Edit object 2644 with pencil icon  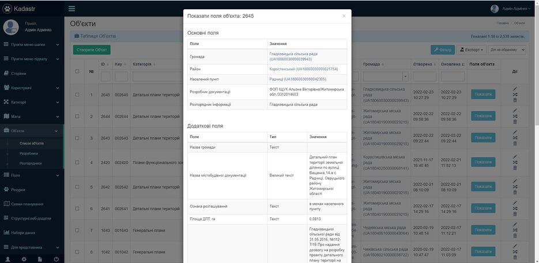(x=515, y=111)
